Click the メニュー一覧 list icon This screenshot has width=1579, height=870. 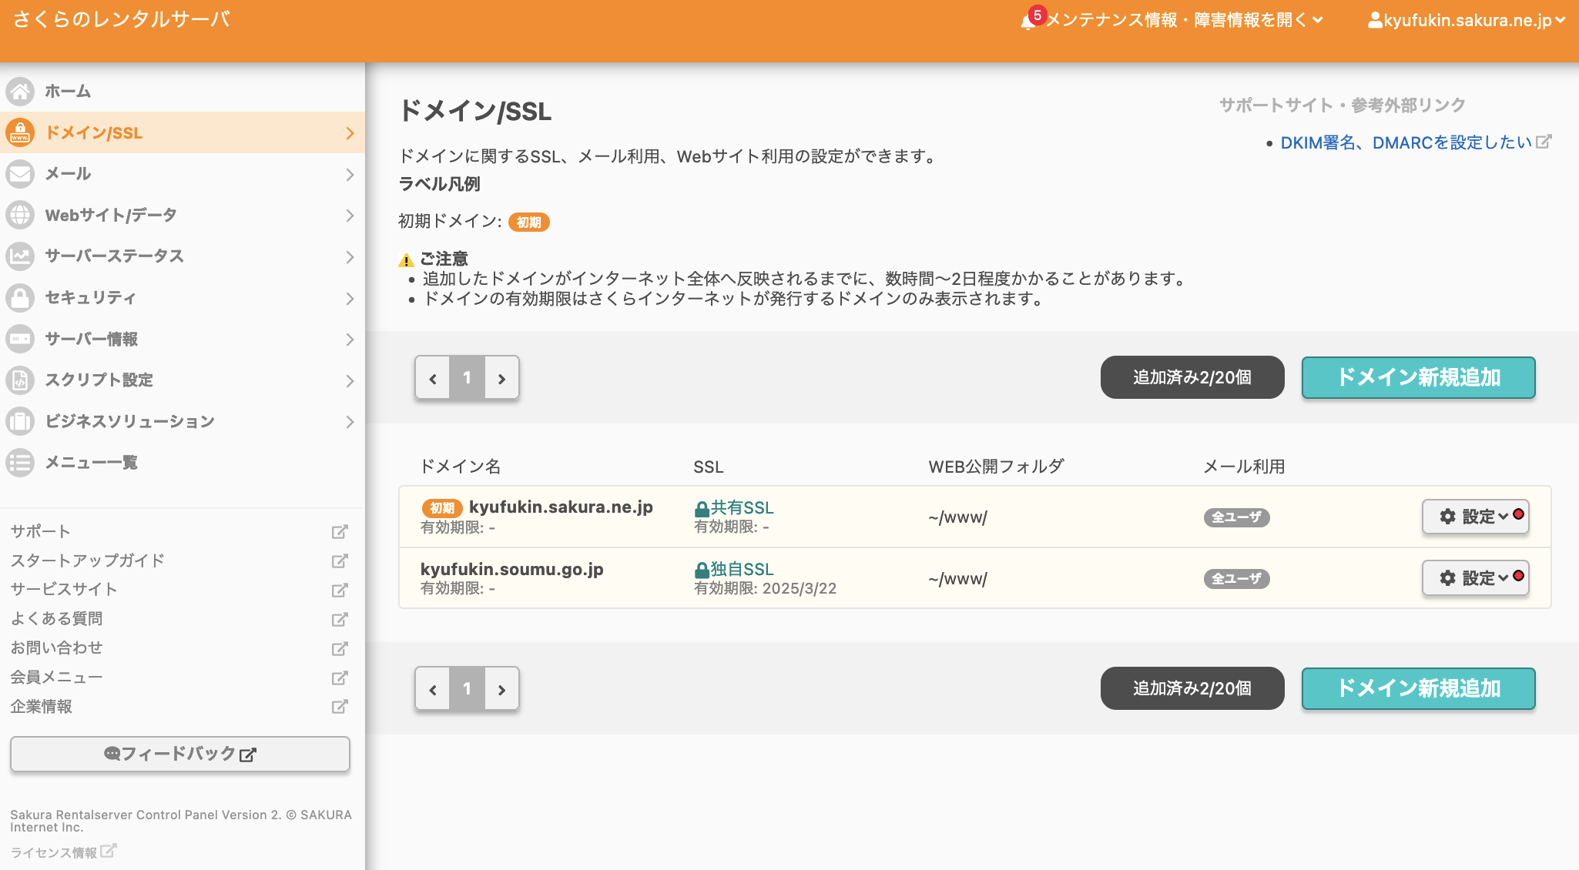(x=20, y=463)
